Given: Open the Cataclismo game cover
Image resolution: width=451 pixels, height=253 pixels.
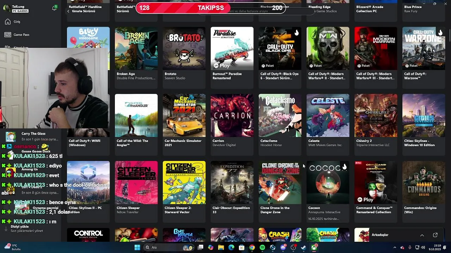Looking at the screenshot, I should [x=280, y=116].
